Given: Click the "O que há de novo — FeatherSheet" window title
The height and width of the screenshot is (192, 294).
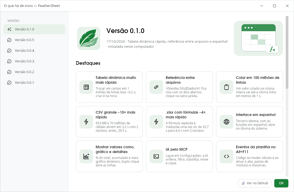Looking at the screenshot, I should (32, 6).
